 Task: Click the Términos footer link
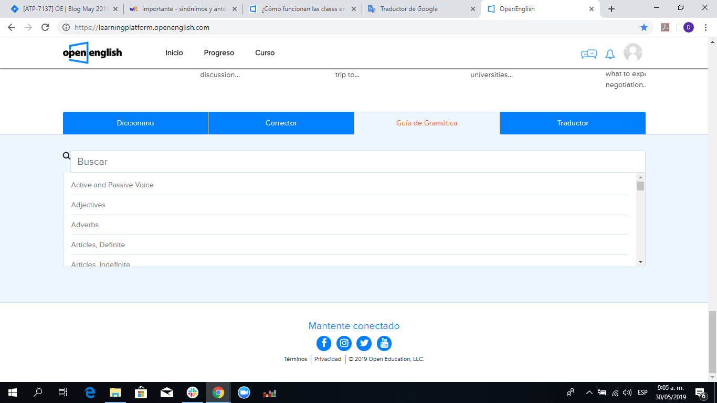(296, 359)
